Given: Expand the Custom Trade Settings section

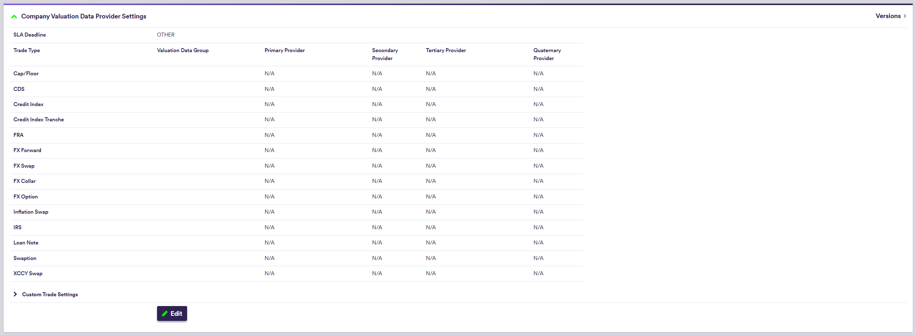Looking at the screenshot, I should pyautogui.click(x=15, y=294).
